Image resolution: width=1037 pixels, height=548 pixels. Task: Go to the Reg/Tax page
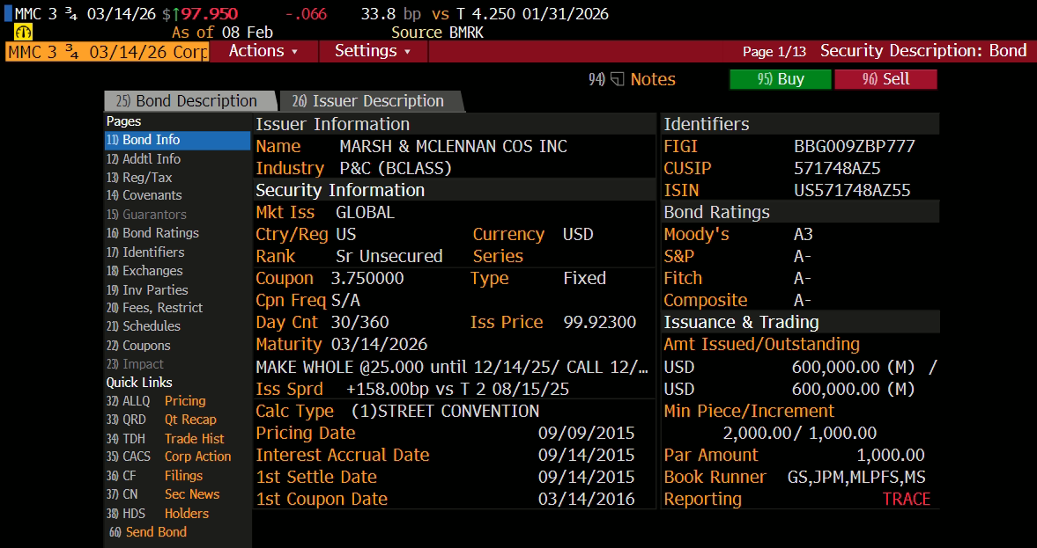pos(147,178)
